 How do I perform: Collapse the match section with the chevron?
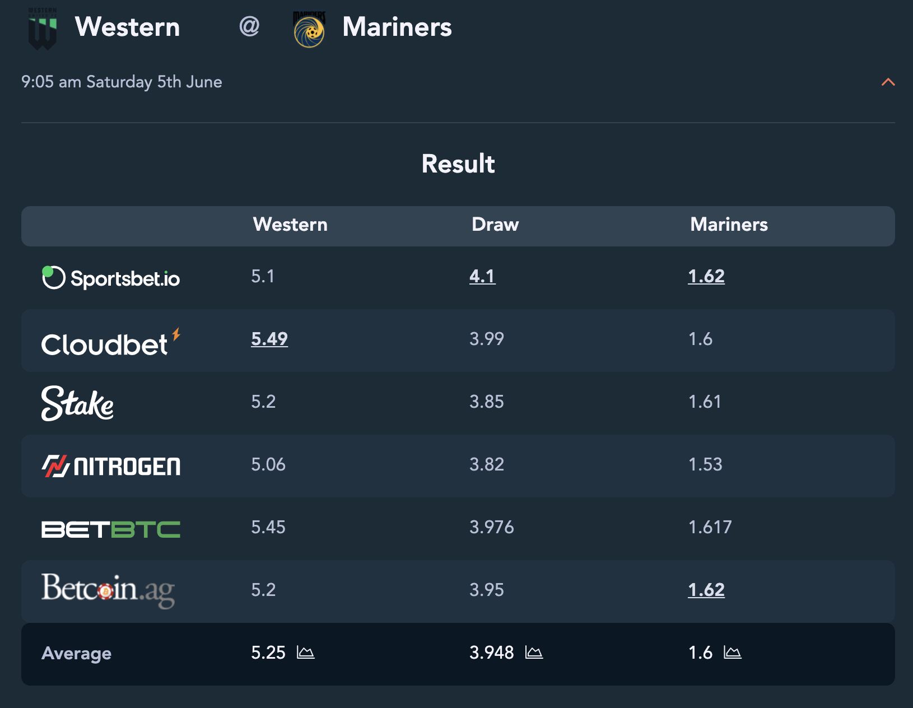[x=888, y=82]
